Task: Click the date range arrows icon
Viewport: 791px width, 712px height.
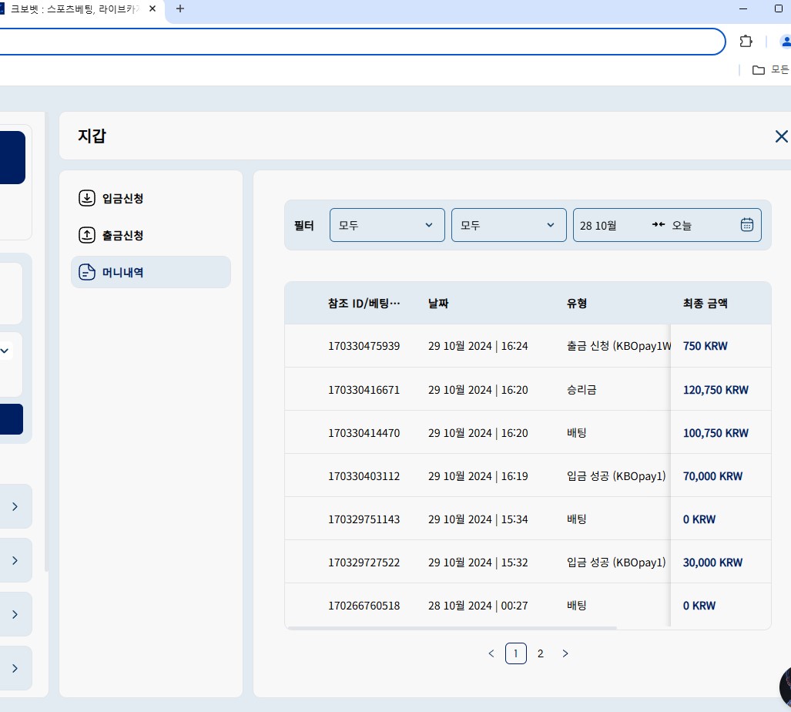Action: 659,224
